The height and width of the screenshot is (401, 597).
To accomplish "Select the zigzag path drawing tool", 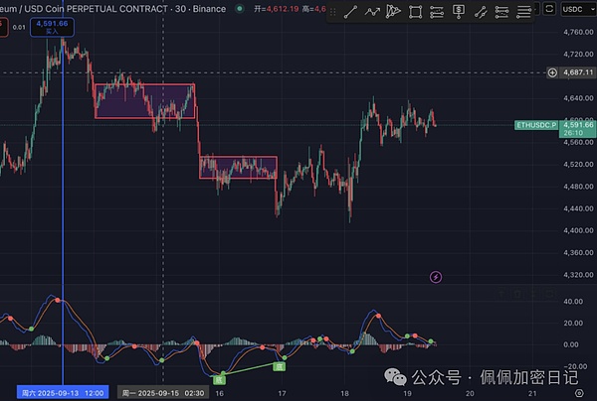I will tap(371, 12).
